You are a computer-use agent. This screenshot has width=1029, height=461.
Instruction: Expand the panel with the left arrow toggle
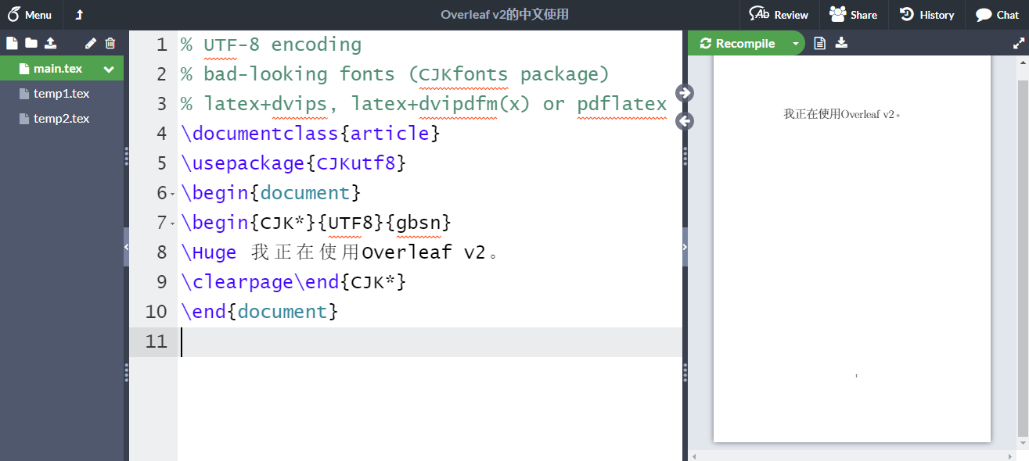coord(683,121)
